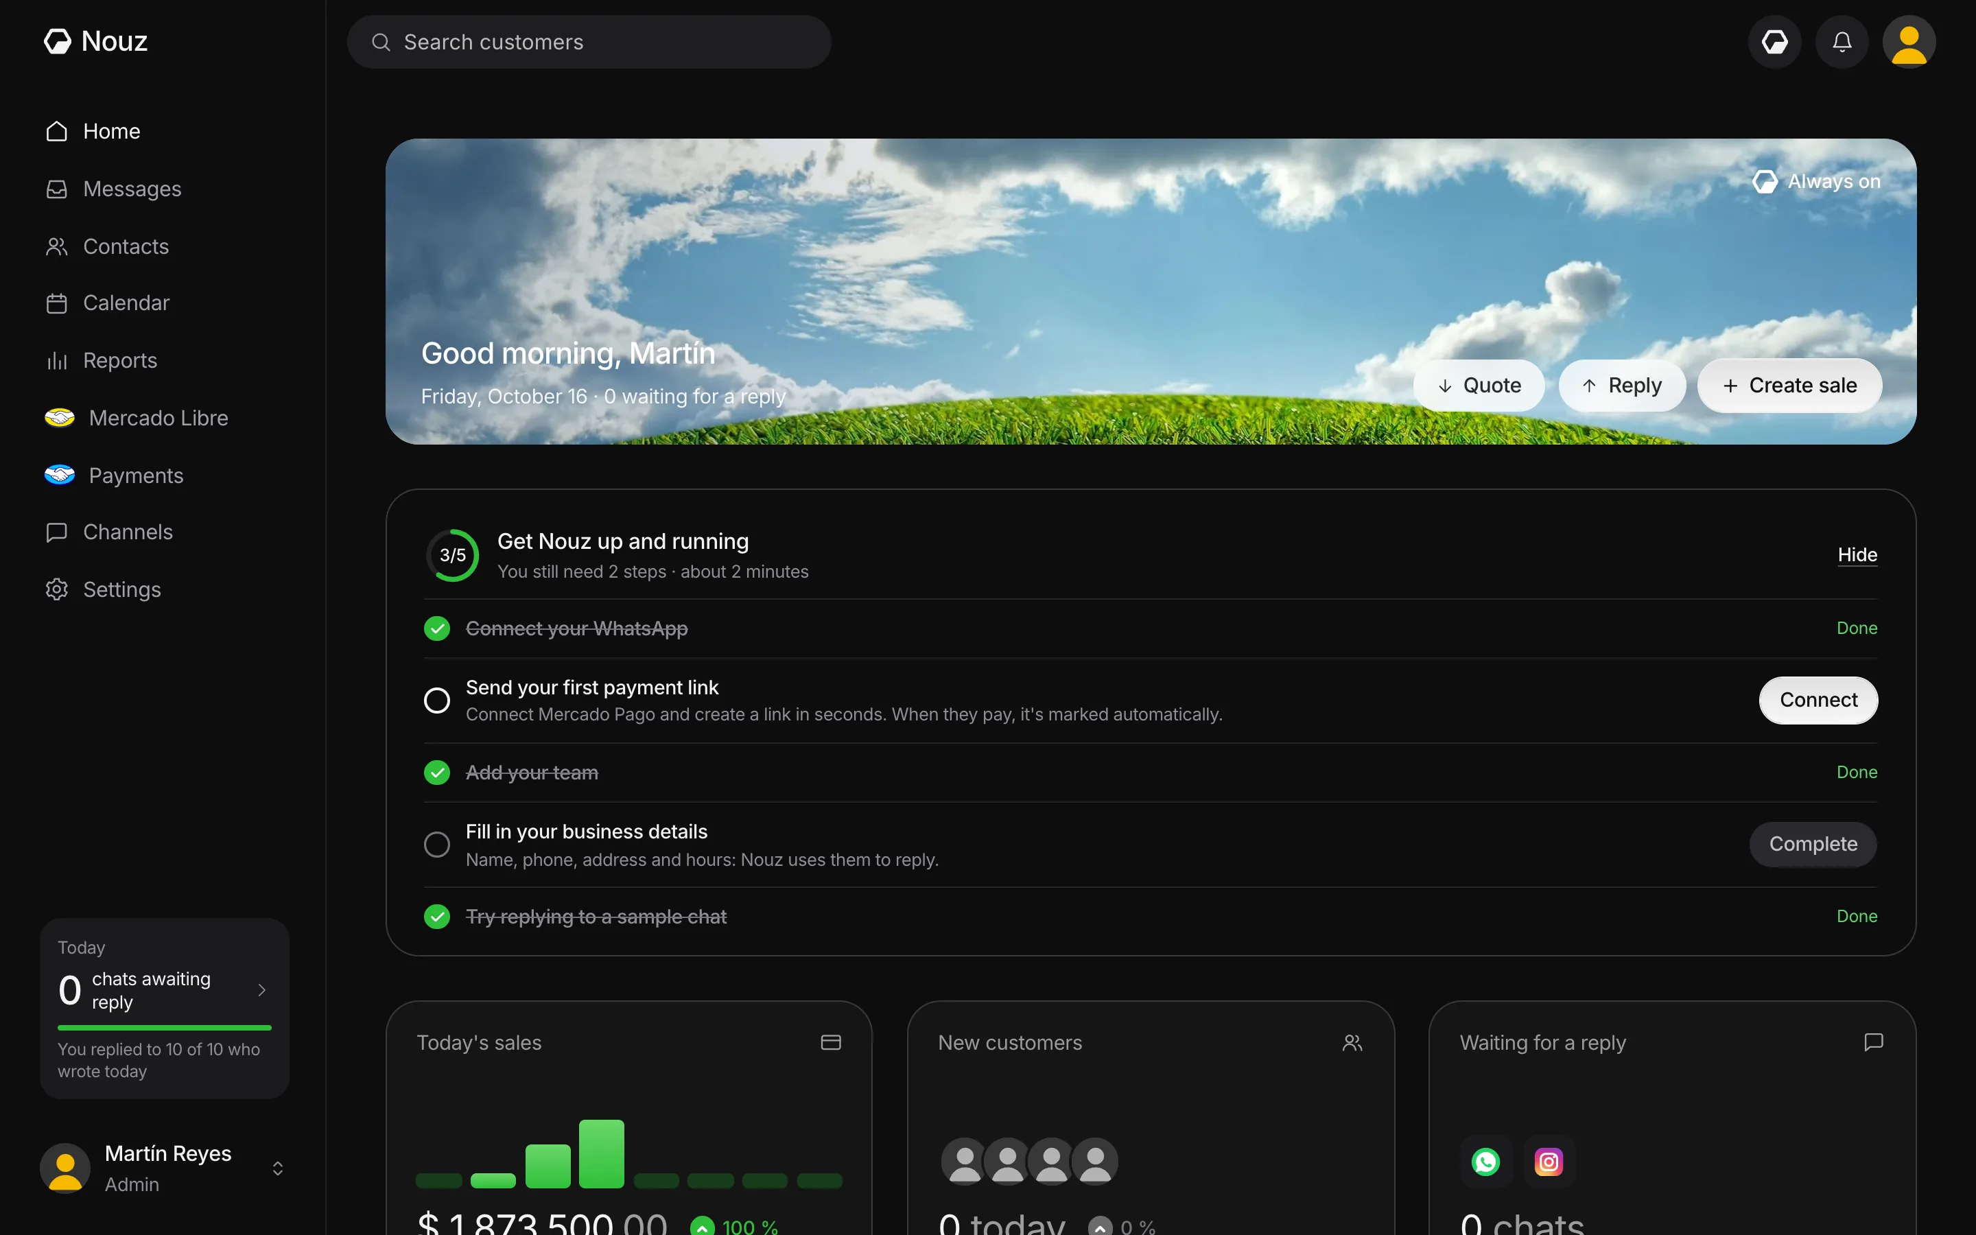This screenshot has width=1976, height=1235.
Task: Click the Try replying to a sample chat check
Action: click(x=437, y=917)
